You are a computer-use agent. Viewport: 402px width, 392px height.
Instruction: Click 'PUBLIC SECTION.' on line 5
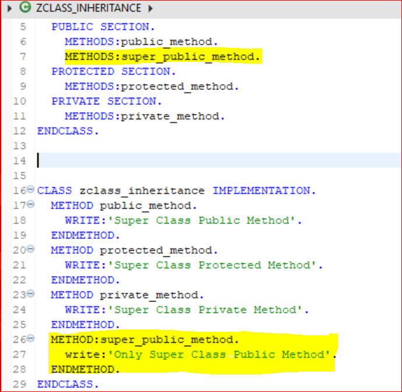tap(103, 27)
